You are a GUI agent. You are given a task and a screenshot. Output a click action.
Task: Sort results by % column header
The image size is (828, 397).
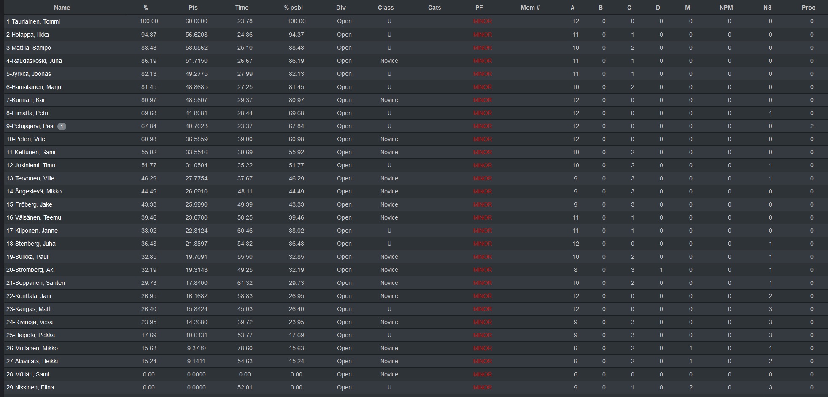point(146,8)
